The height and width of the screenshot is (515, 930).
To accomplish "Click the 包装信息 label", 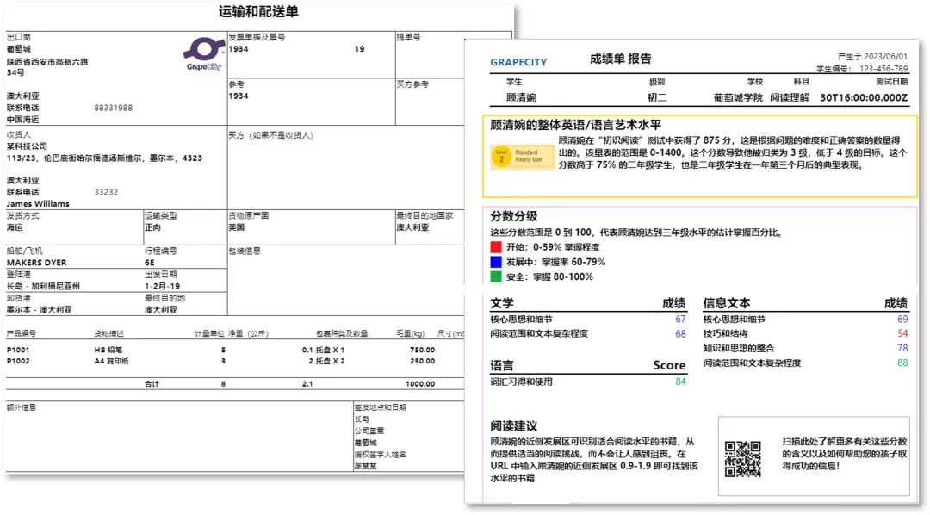I will click(x=245, y=251).
